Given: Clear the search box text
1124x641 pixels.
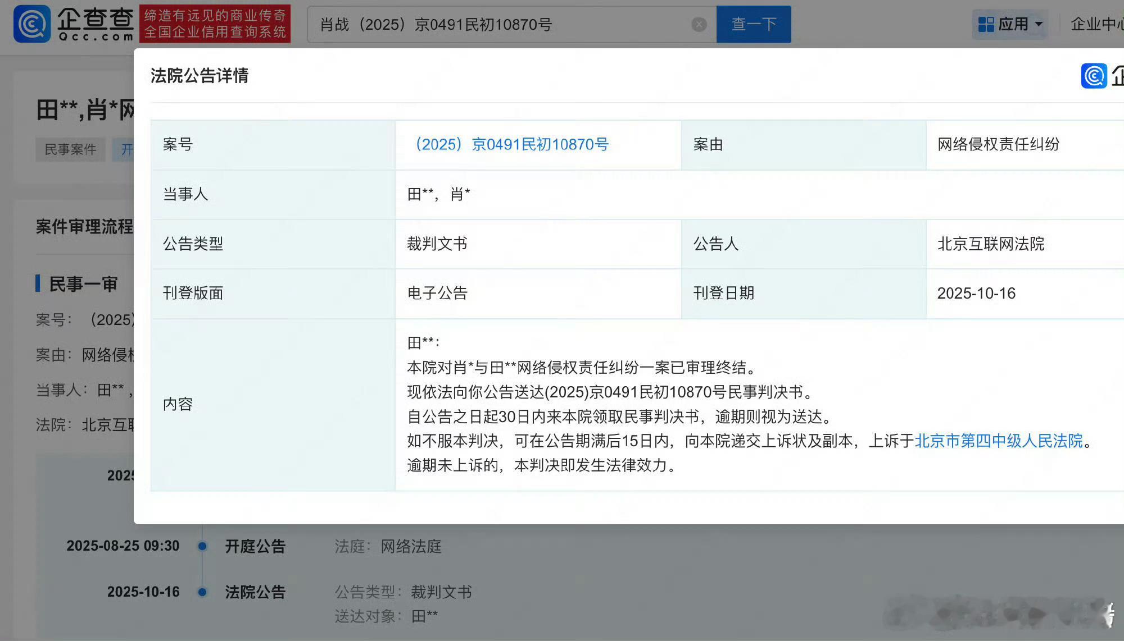Looking at the screenshot, I should click(699, 24).
